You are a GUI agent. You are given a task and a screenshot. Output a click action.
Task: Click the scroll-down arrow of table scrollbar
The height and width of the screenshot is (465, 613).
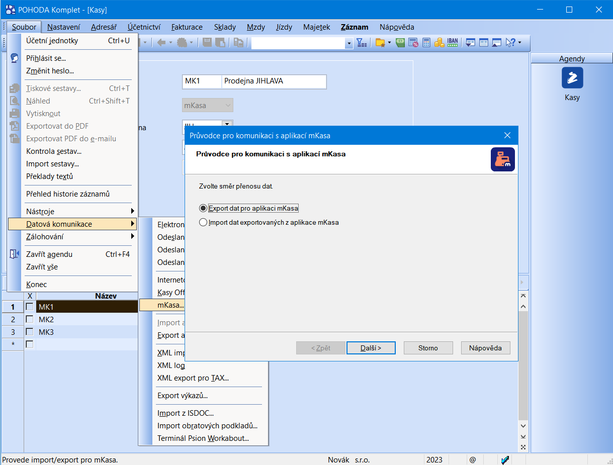pos(523,426)
